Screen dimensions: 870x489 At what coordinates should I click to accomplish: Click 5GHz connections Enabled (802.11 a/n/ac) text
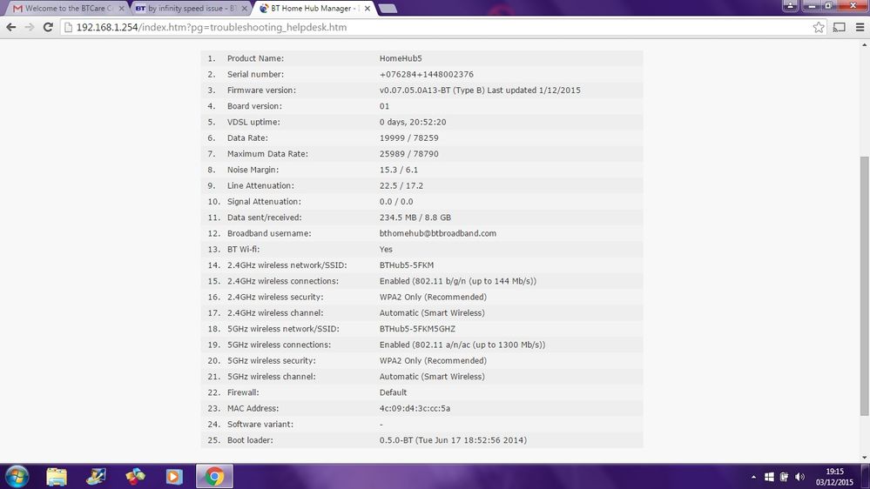462,345
